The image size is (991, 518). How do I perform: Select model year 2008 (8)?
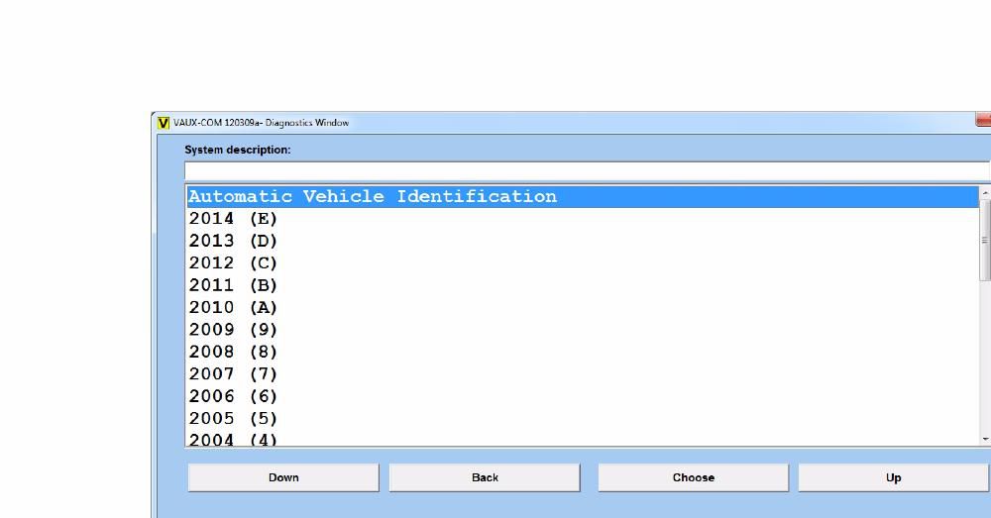[234, 352]
